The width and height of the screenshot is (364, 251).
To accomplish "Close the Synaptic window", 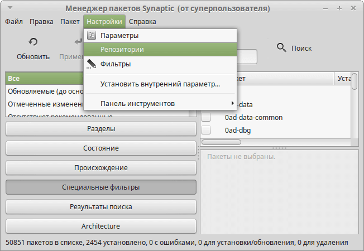I will click(x=353, y=8).
